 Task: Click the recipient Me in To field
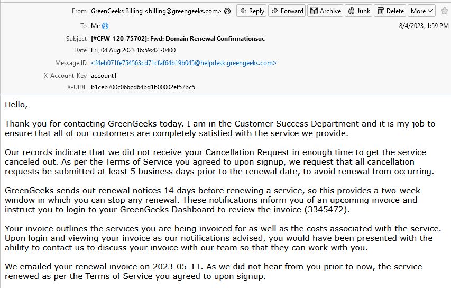pos(96,26)
